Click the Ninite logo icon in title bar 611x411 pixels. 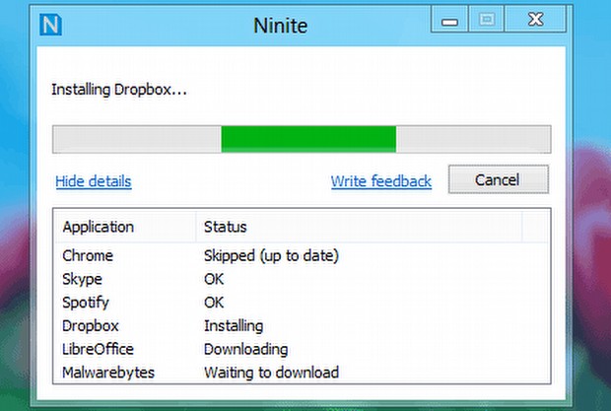point(50,25)
